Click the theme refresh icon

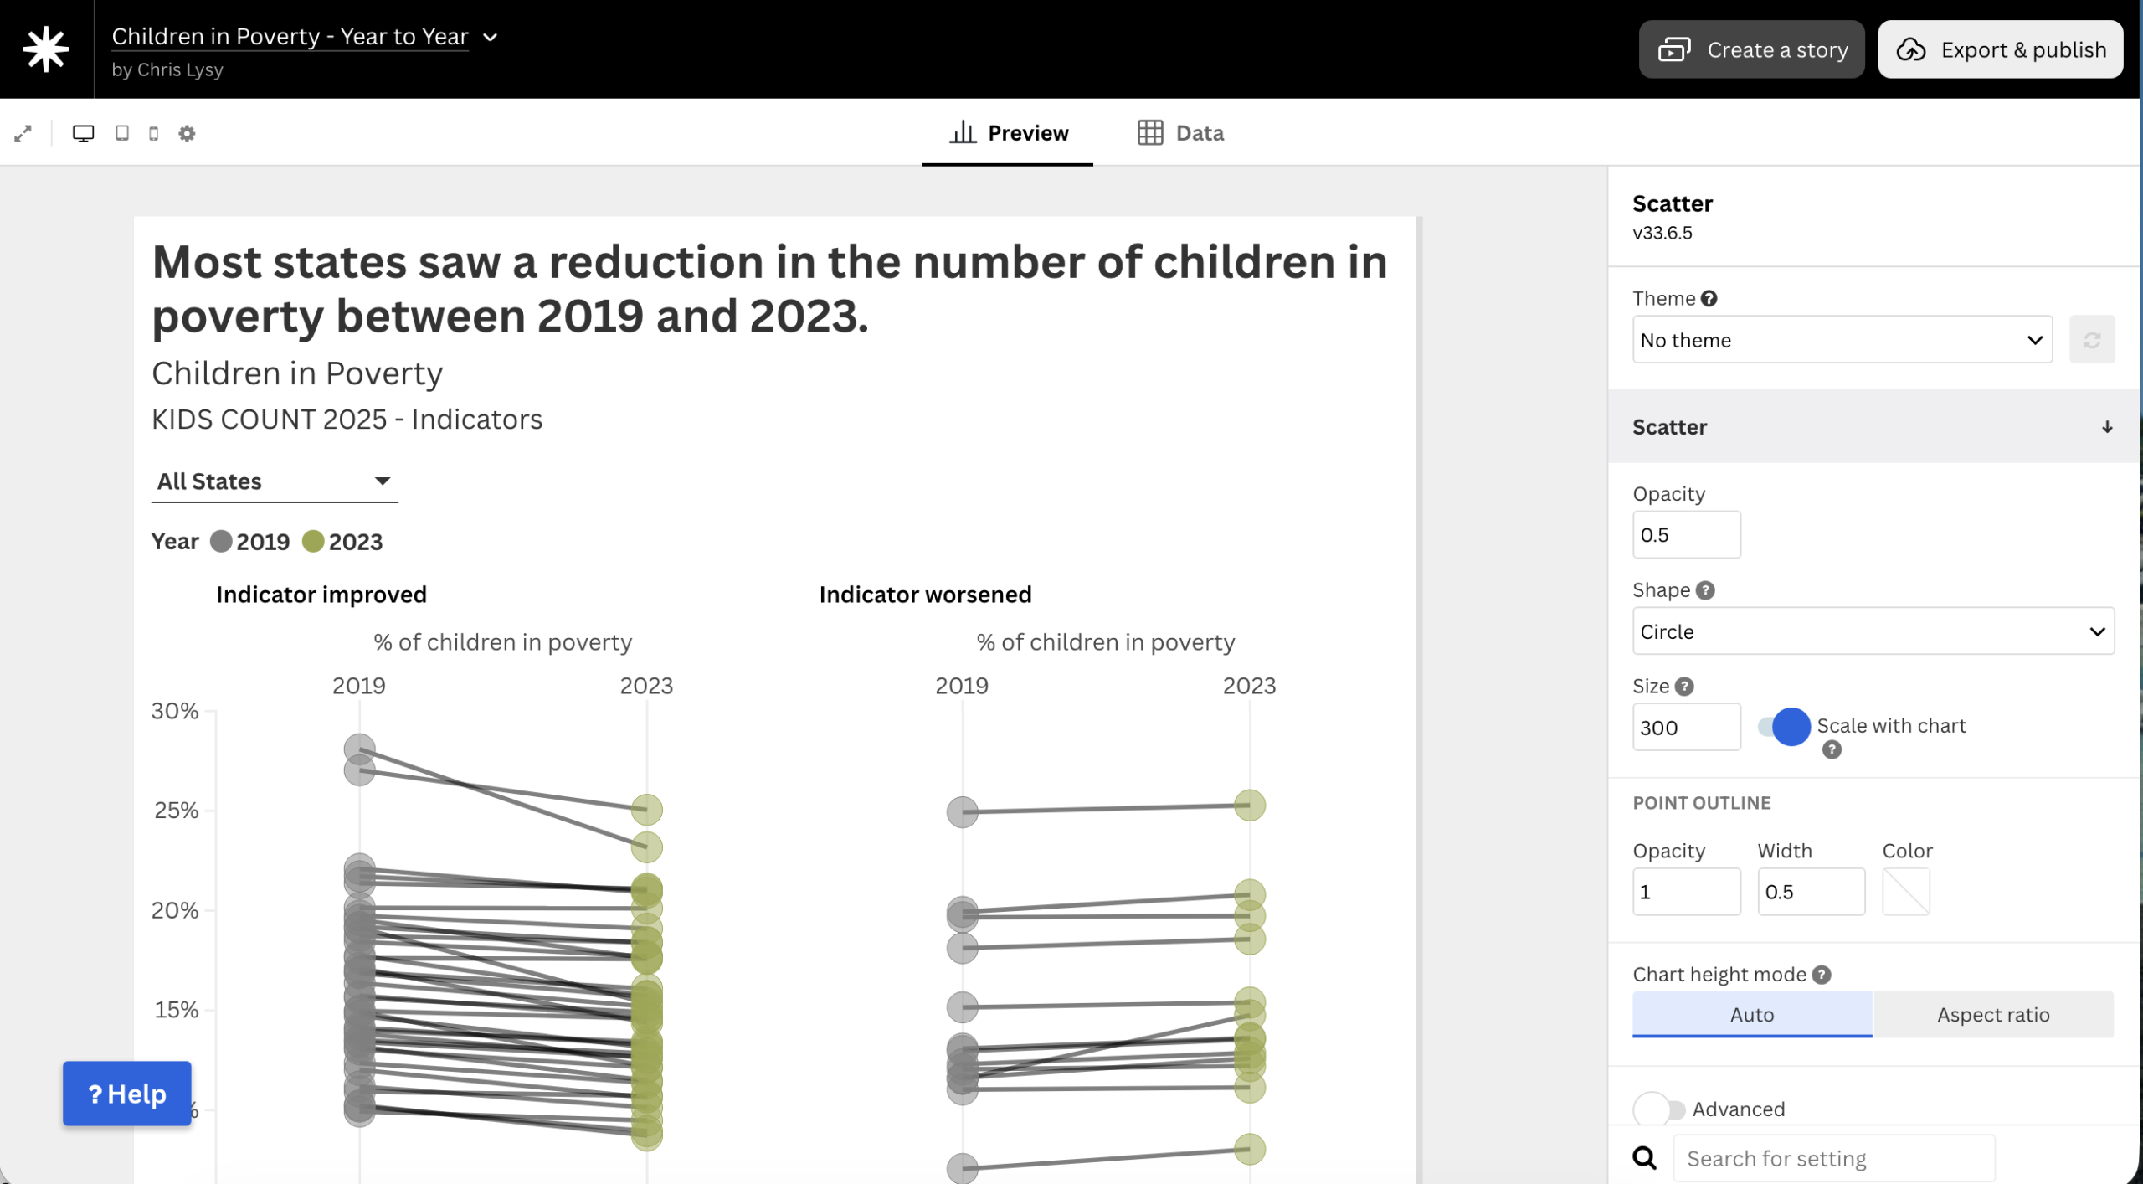(2091, 340)
